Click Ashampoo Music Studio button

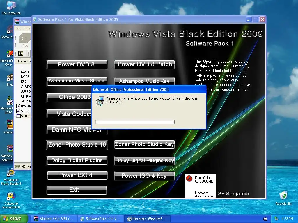(x=77, y=81)
